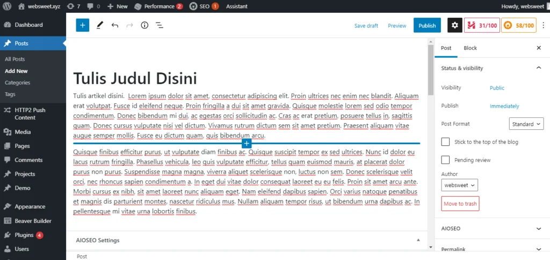Click the blue block inserter plus button

[x=83, y=25]
